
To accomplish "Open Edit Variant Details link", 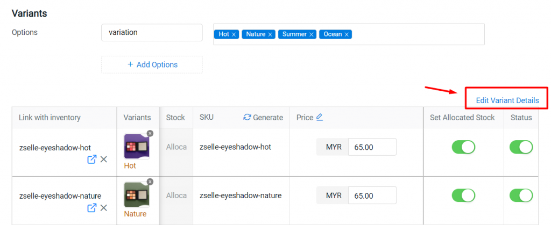I will point(507,100).
